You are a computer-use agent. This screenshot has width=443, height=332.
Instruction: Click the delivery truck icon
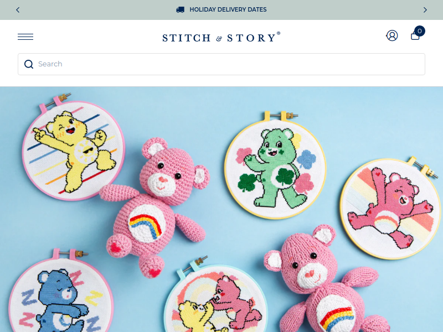click(x=181, y=9)
